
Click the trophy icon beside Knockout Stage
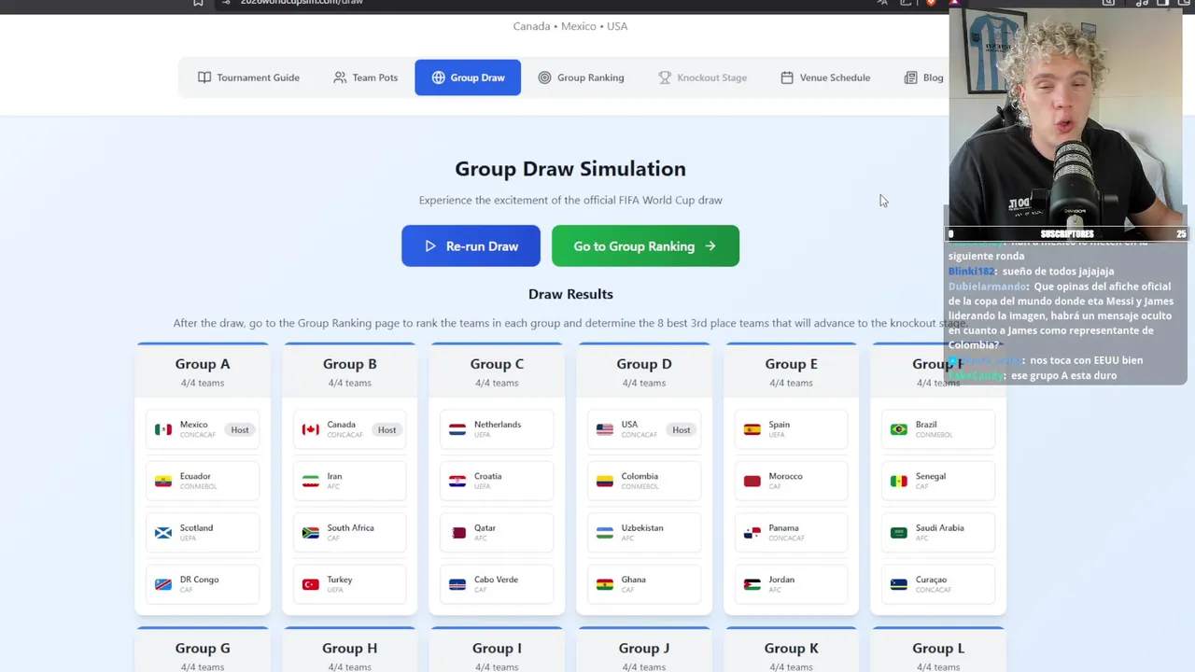pyautogui.click(x=665, y=77)
